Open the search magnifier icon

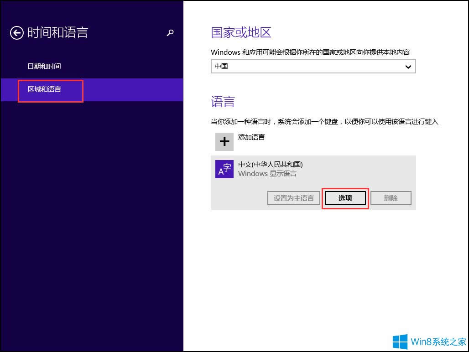pyautogui.click(x=170, y=33)
